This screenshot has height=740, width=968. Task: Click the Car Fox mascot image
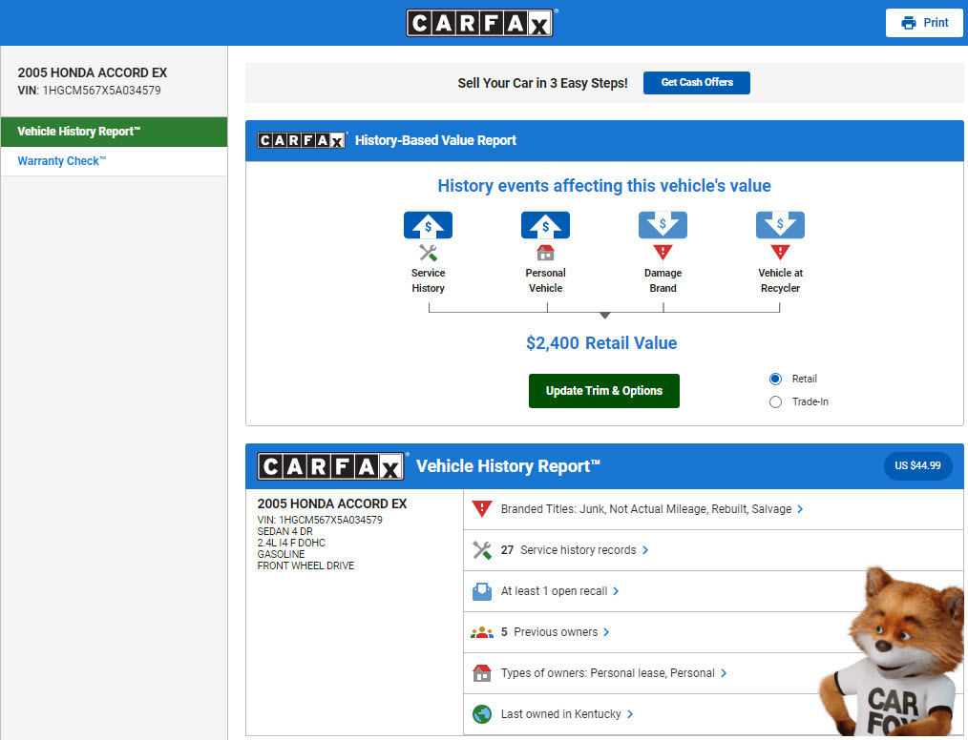[x=891, y=652]
